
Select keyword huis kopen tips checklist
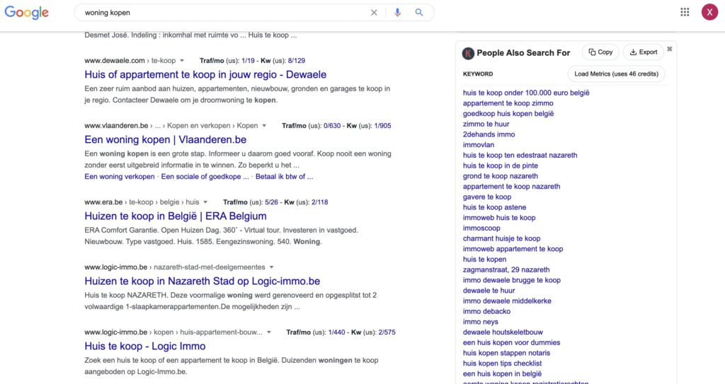click(502, 363)
